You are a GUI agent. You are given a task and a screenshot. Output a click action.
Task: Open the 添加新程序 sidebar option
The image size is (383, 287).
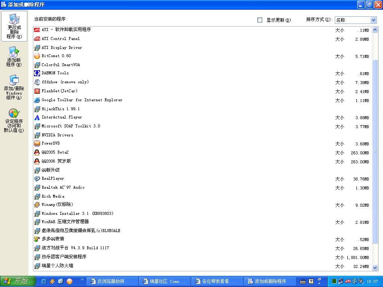click(14, 57)
